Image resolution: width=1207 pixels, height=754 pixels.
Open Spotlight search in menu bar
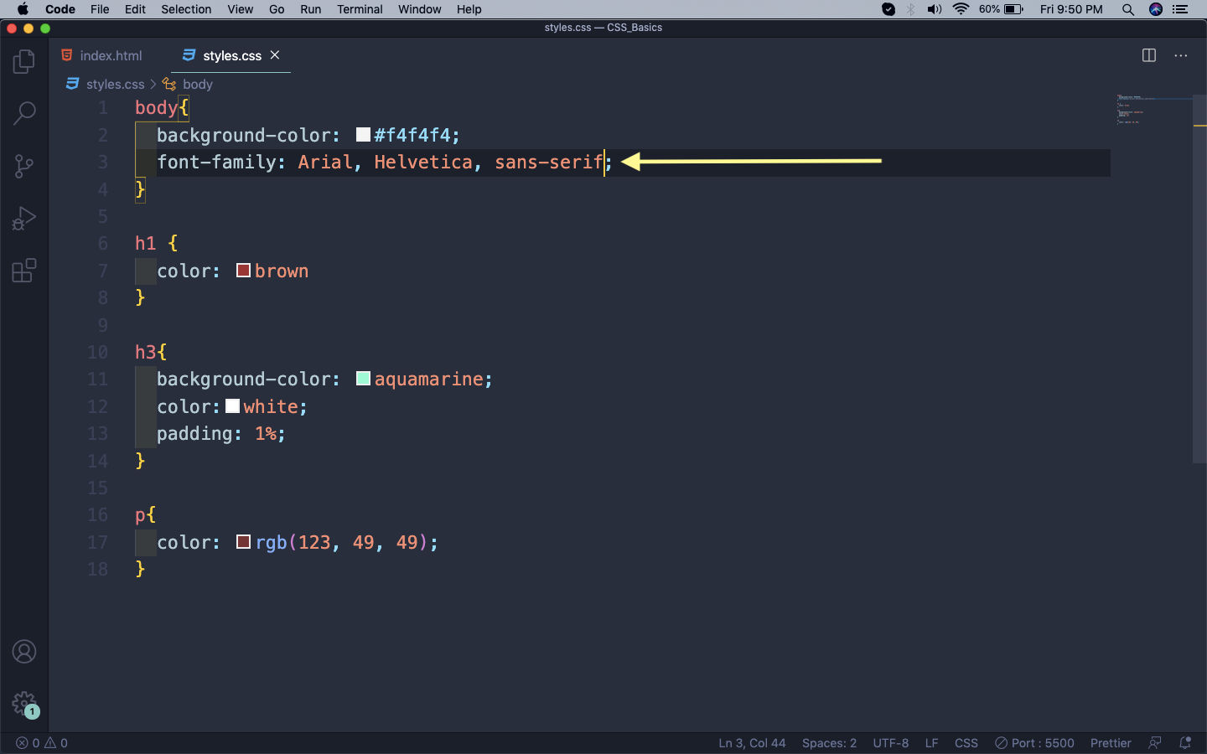(x=1128, y=9)
